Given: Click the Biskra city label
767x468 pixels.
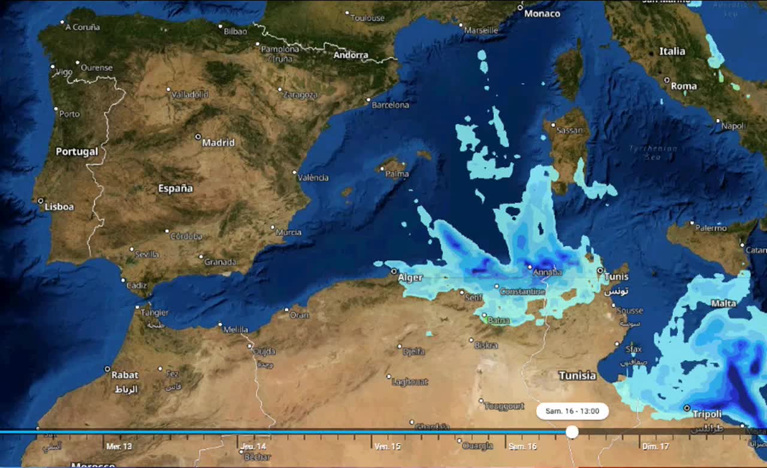Looking at the screenshot, I should 486,345.
